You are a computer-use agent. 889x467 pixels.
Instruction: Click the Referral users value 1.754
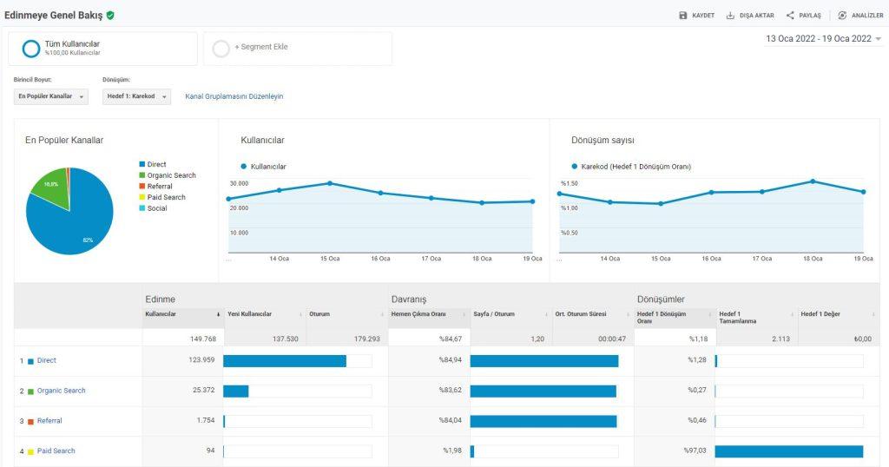pyautogui.click(x=206, y=420)
